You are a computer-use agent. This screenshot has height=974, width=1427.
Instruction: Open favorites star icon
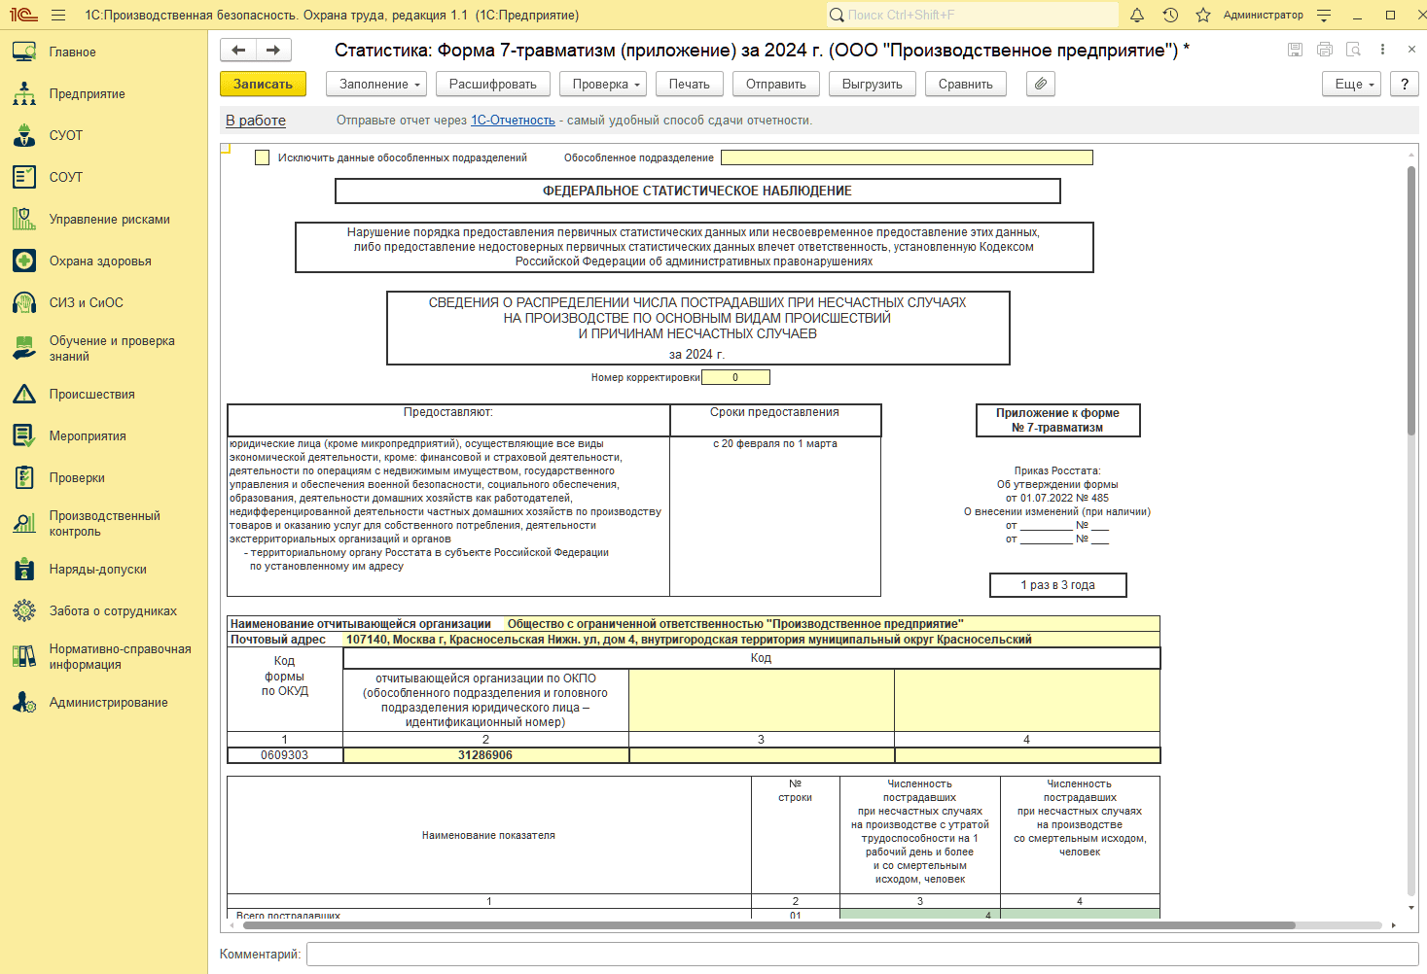point(1203,16)
